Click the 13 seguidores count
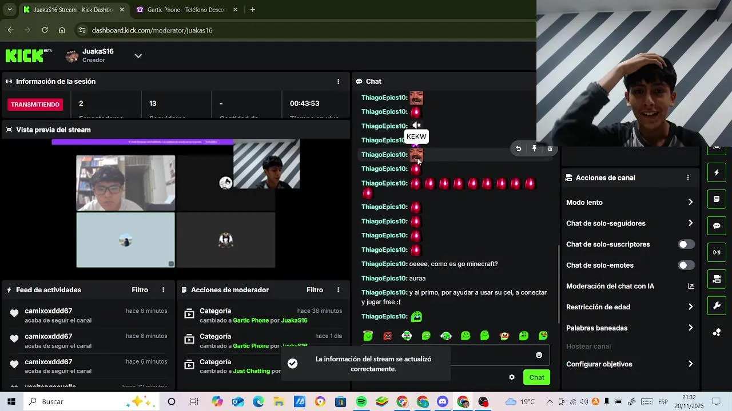 (x=153, y=103)
